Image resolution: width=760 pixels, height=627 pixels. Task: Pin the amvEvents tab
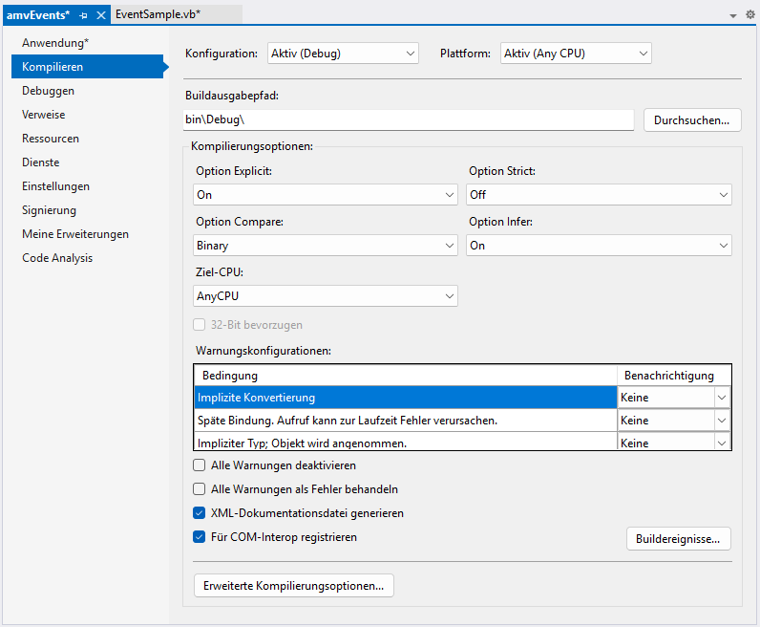click(83, 15)
